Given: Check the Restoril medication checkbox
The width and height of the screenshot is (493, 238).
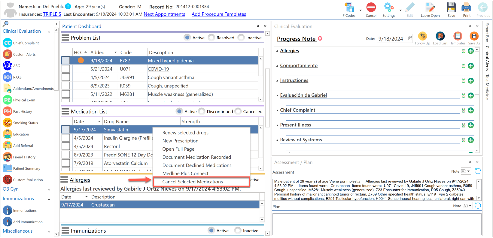Looking at the screenshot, I should (x=65, y=146).
